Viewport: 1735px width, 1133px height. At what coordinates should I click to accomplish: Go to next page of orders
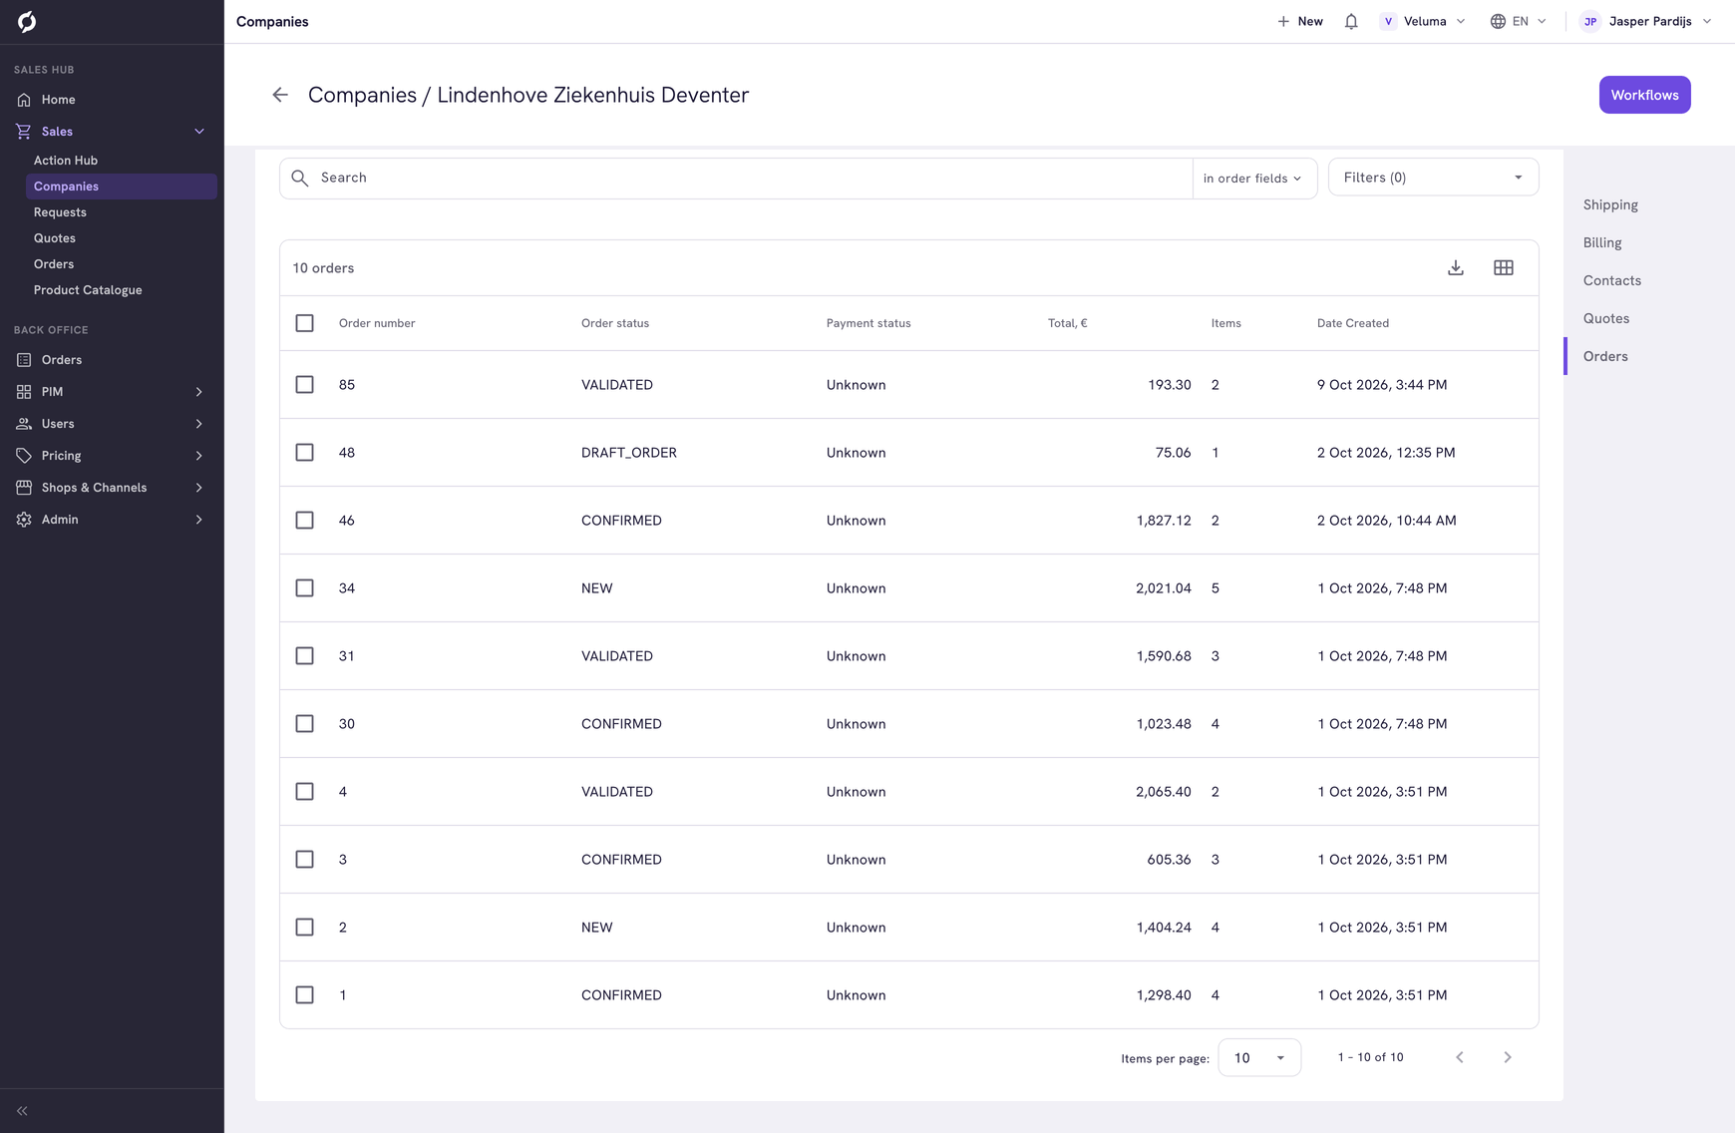(x=1508, y=1057)
